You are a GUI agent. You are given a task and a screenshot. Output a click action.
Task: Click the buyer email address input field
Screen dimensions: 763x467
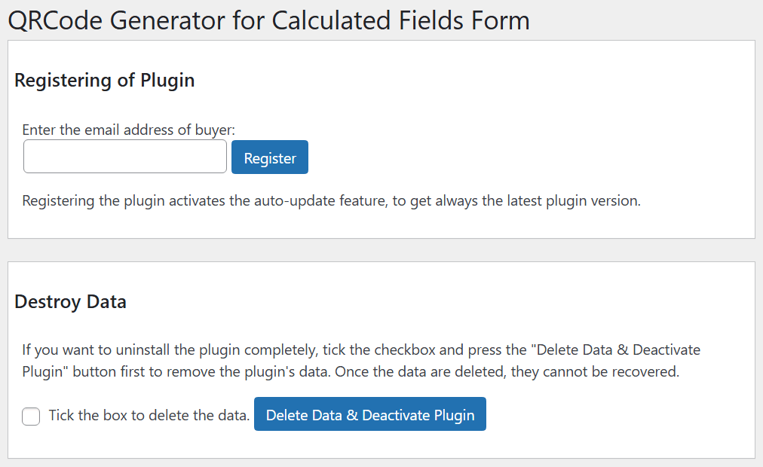pyautogui.click(x=125, y=157)
